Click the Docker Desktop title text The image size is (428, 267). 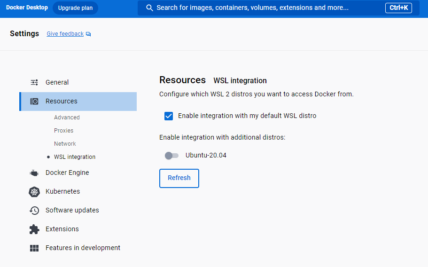pyautogui.click(x=27, y=8)
